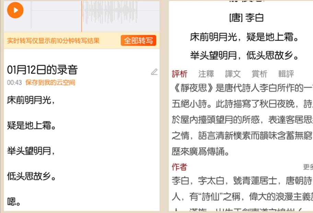Click the 00:43 duration text

[x=14, y=83]
